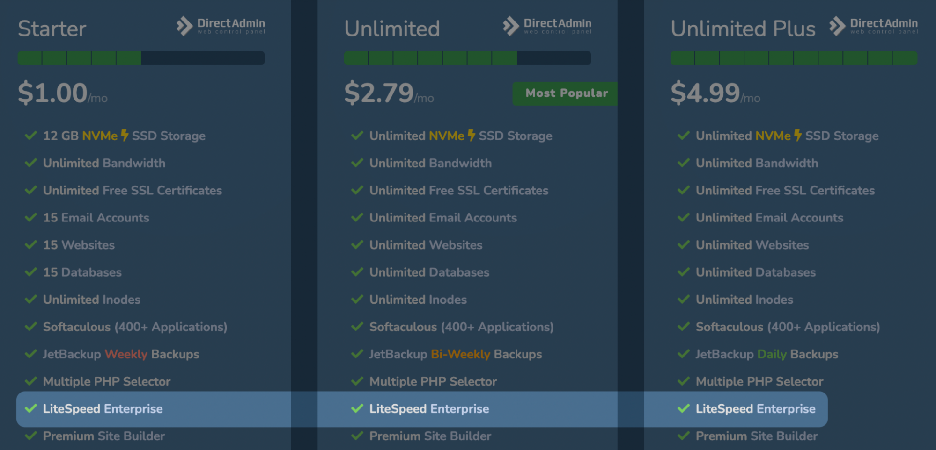The height and width of the screenshot is (450, 936).
Task: Click Unlimited plan's "Unlimited Bandwidth" text
Action: pos(431,163)
